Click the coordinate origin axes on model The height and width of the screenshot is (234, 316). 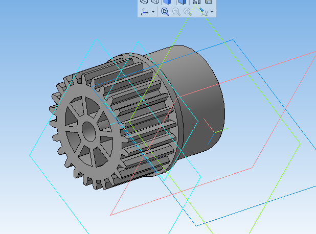click(215, 132)
